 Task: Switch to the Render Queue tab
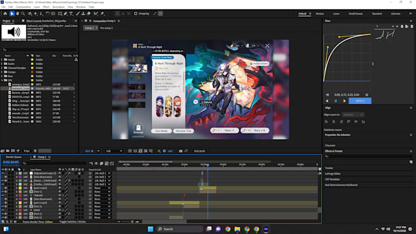click(14, 157)
